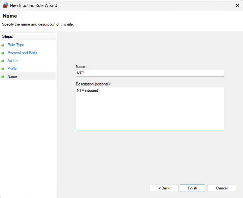Screen dimensions: 243x198
Task: Close the wizard window with X
Action: 237,5
